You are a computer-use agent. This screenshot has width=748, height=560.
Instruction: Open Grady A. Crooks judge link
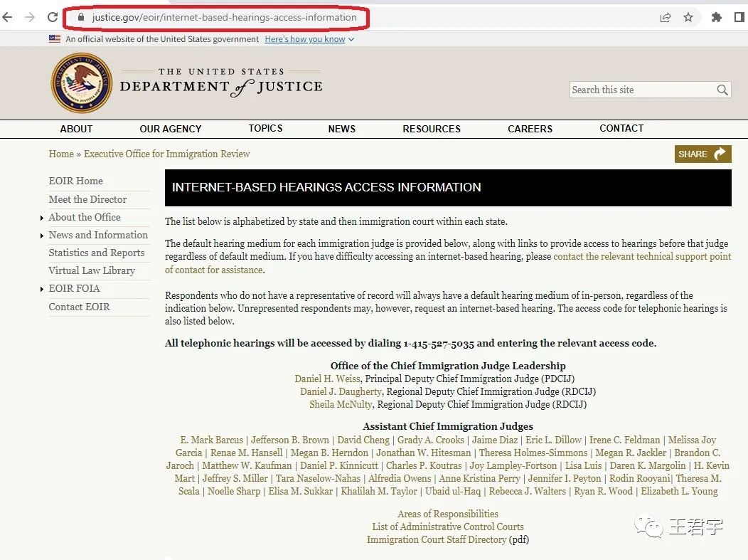pyautogui.click(x=431, y=440)
